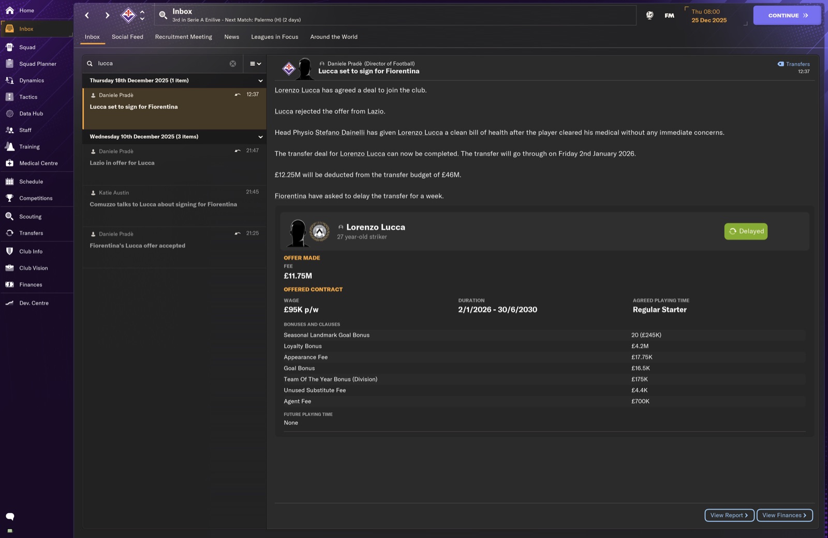
Task: Open the Inbox sidebar icon
Action: 9,29
